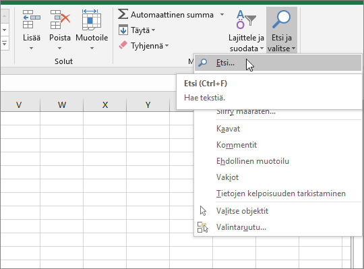The image size is (364, 269).
Task: Click the Valintaruutu selection pane icon
Action: (203, 227)
